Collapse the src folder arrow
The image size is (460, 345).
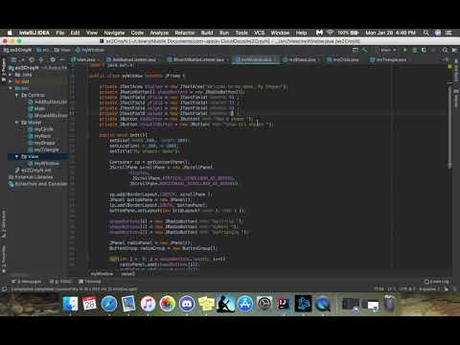click(11, 88)
